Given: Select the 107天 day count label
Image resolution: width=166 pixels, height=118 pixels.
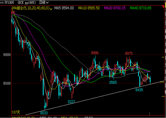Looking at the screenshot, I should click(16, 112).
